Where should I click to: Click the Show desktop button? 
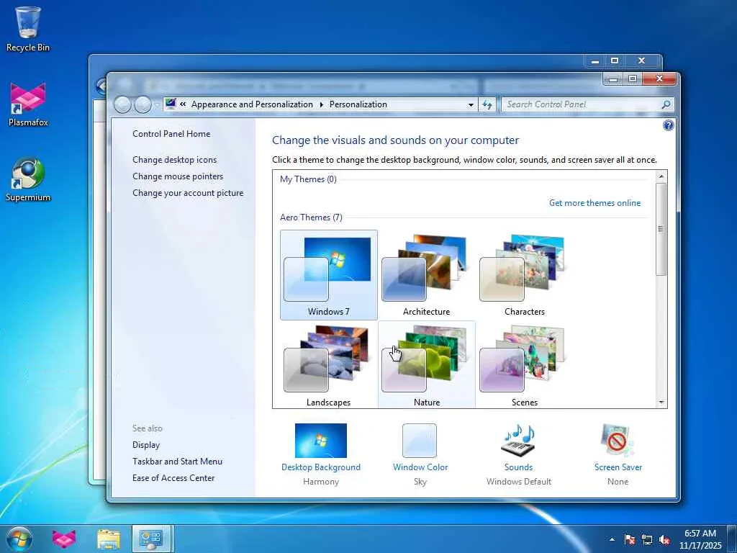point(732,539)
